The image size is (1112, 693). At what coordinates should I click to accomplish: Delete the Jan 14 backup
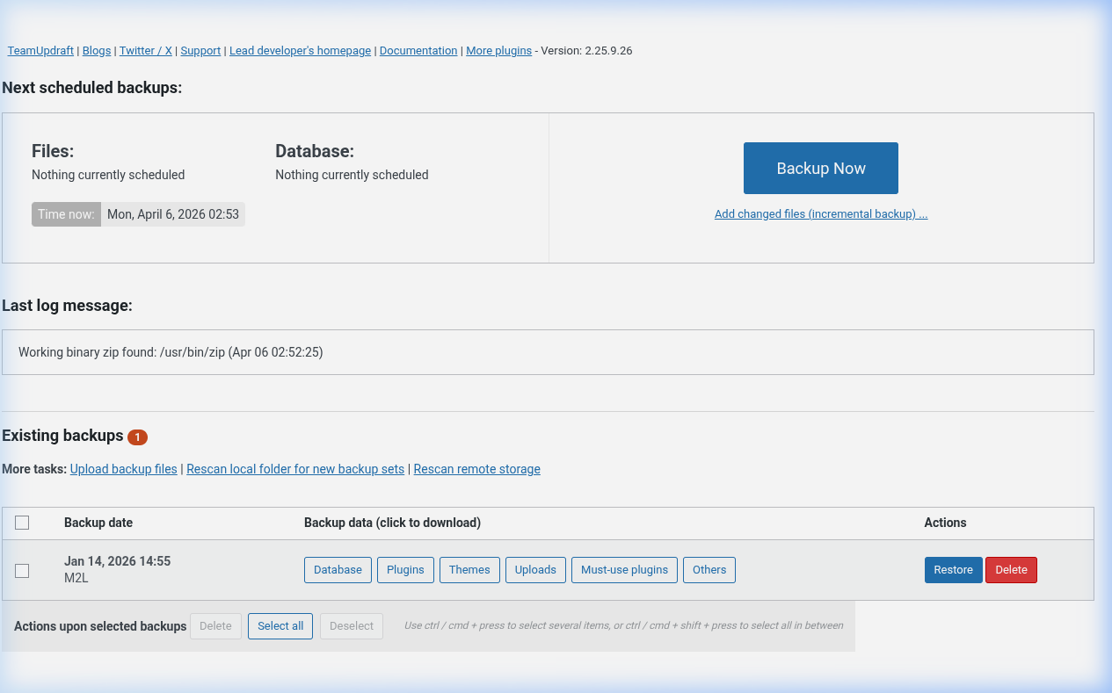point(1011,569)
